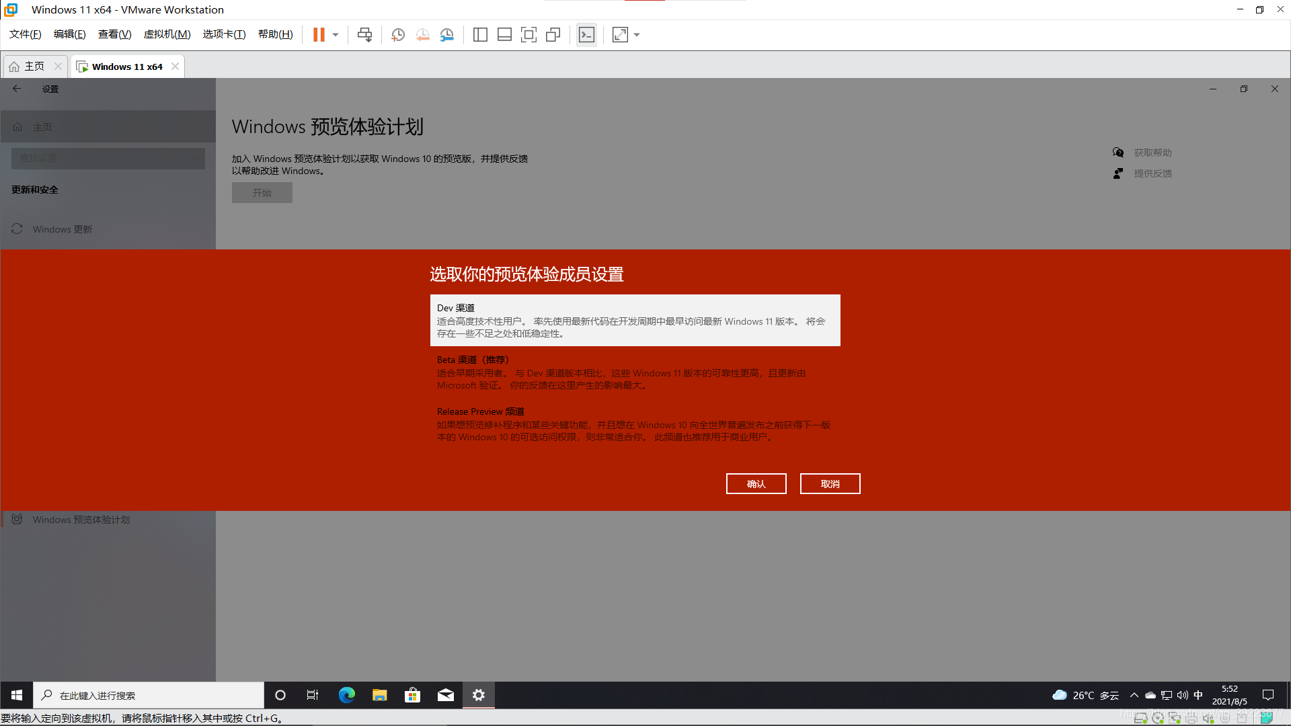
Task: Click the stretch guest display icon
Action: [620, 35]
